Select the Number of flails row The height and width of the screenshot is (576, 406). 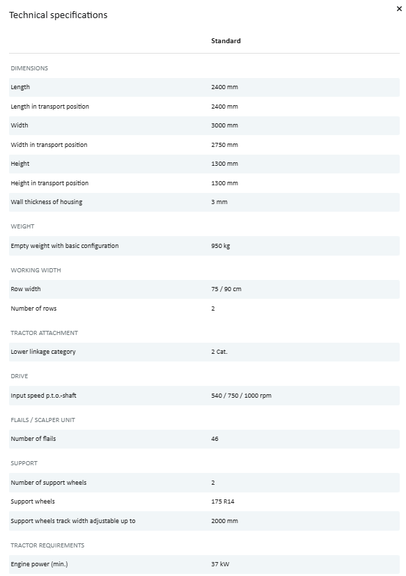[x=204, y=439]
